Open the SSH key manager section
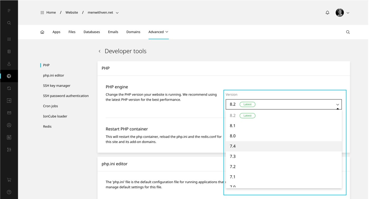Image resolution: width=369 pixels, height=199 pixels. tap(57, 86)
